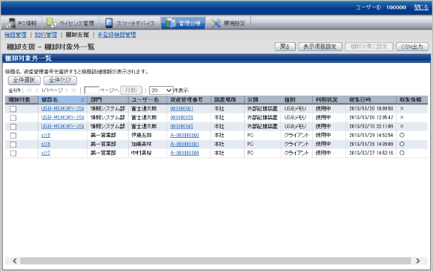Click the ライセンス管理 license icon

pos(51,23)
